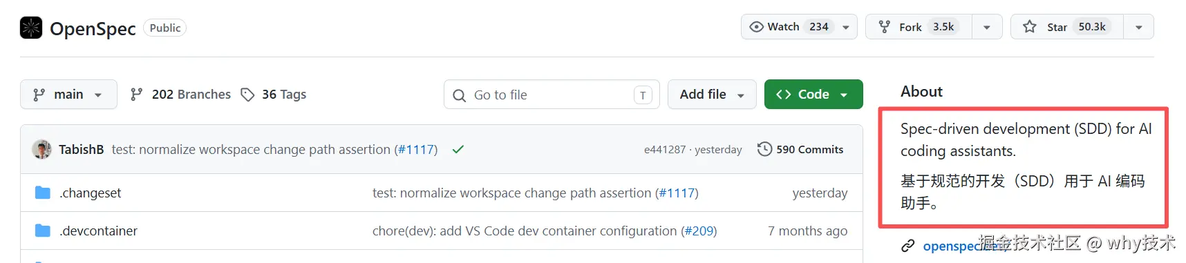Expand the Fork options dropdown arrow
The width and height of the screenshot is (1186, 263).
(987, 27)
